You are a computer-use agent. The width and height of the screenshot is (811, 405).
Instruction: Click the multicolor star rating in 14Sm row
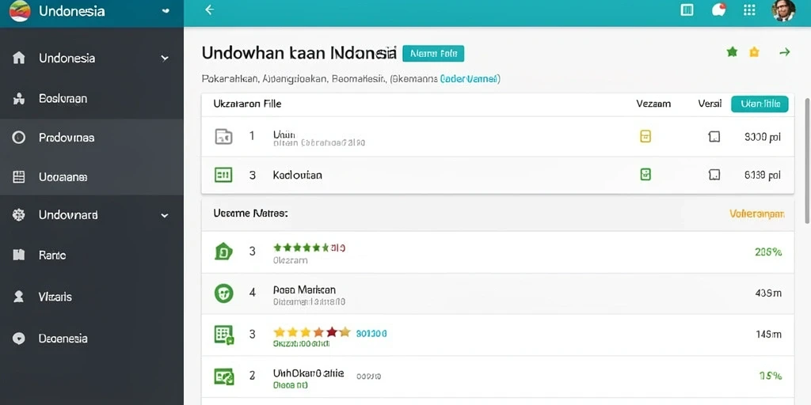312,332
